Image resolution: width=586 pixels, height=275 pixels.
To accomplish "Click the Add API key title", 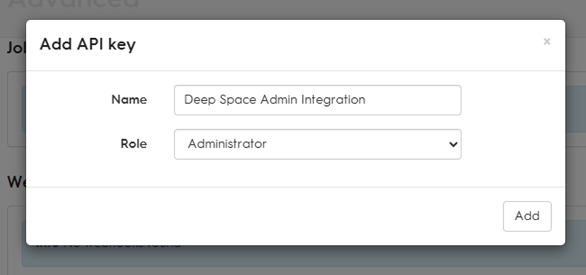I will (88, 44).
